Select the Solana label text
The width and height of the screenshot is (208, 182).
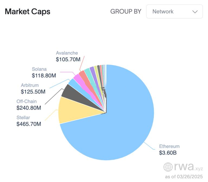pyautogui.click(x=39, y=69)
